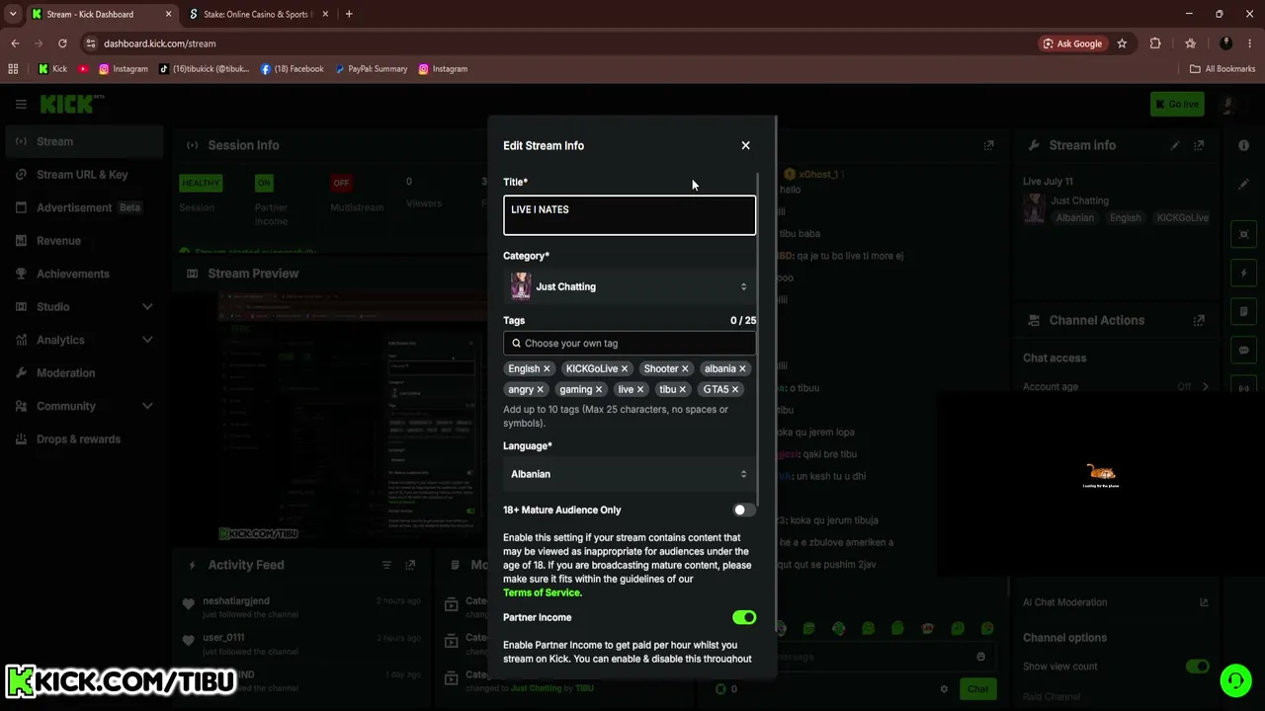Open the dashboard hamburger menu
This screenshot has width=1265, height=711.
click(21, 104)
